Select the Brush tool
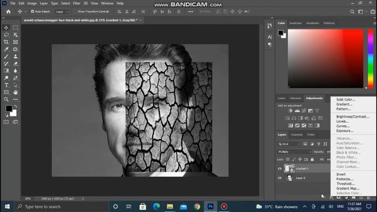The height and width of the screenshot is (212, 377). [x=6, y=57]
